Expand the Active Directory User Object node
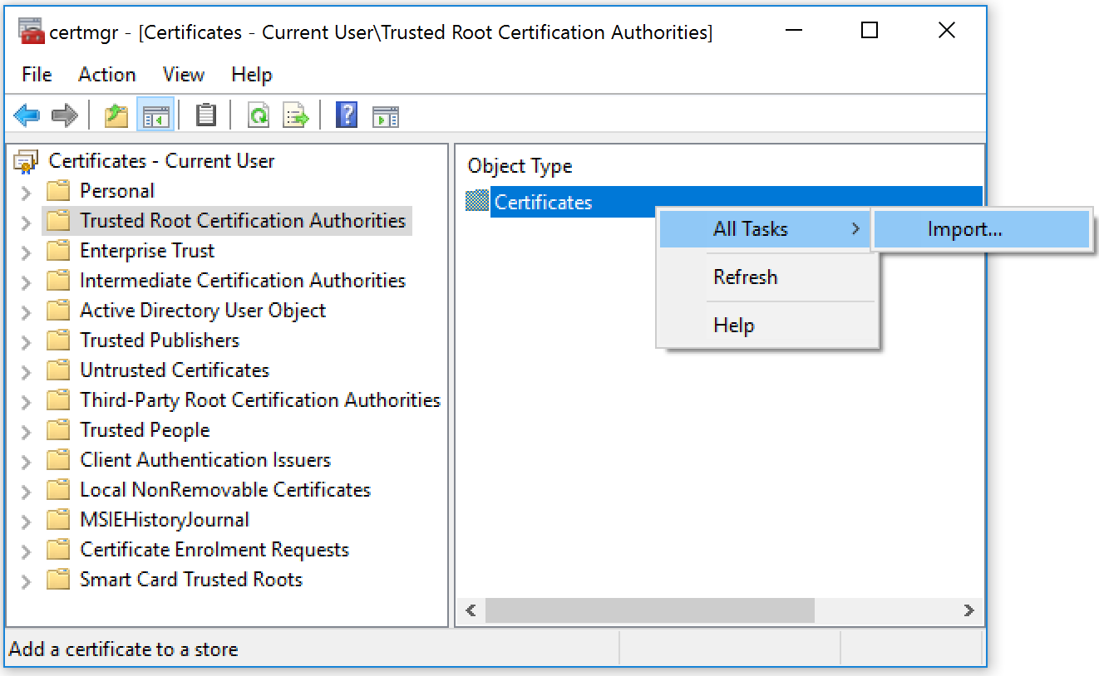This screenshot has width=1099, height=676. (26, 312)
